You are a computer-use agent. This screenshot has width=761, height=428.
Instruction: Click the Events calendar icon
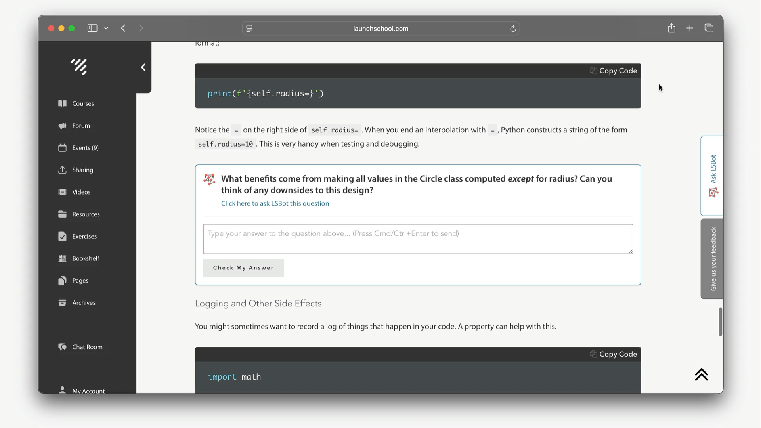point(62,148)
